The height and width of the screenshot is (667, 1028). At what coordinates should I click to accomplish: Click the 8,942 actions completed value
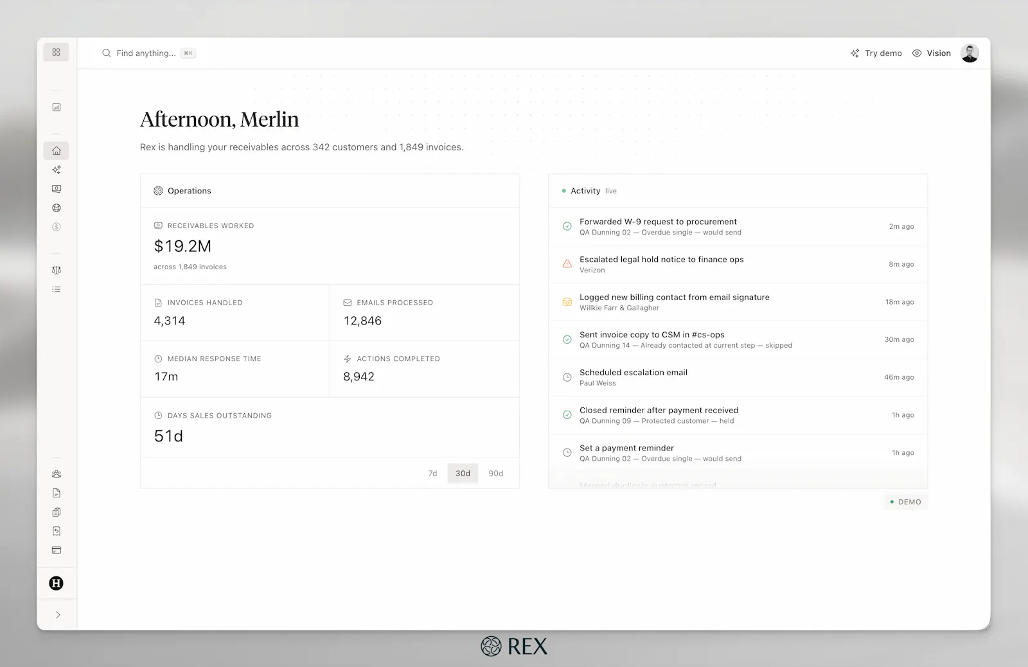pos(359,377)
